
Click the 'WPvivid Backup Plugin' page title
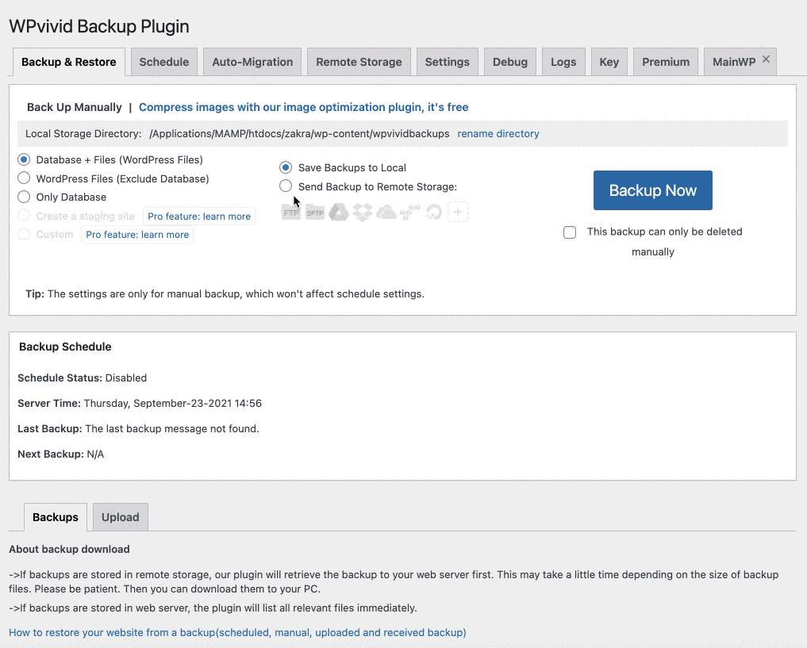pyautogui.click(x=99, y=26)
